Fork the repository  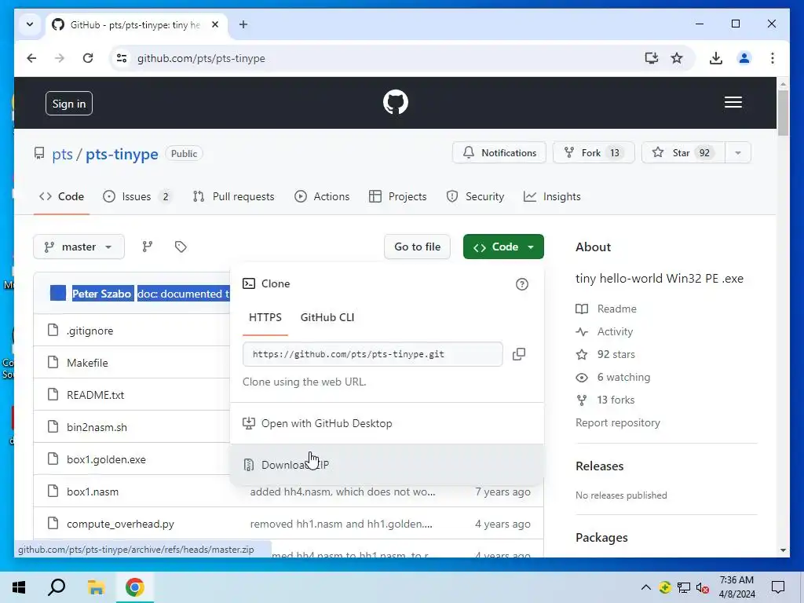(x=594, y=153)
